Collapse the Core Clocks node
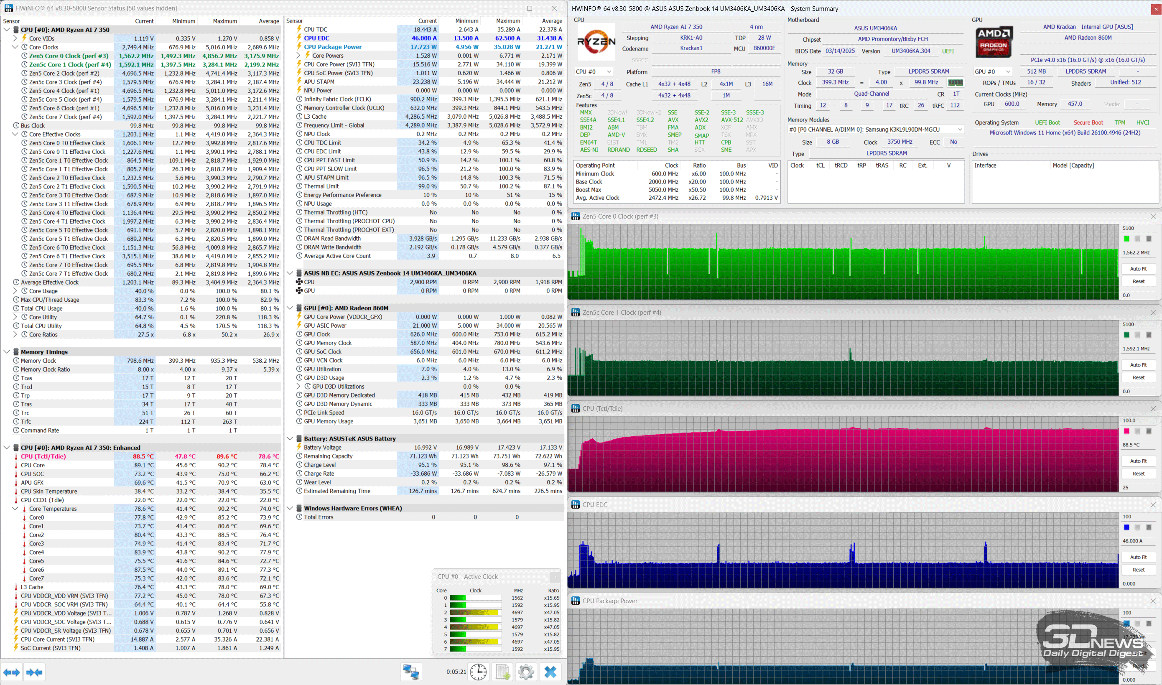The image size is (1162, 685). 15,47
